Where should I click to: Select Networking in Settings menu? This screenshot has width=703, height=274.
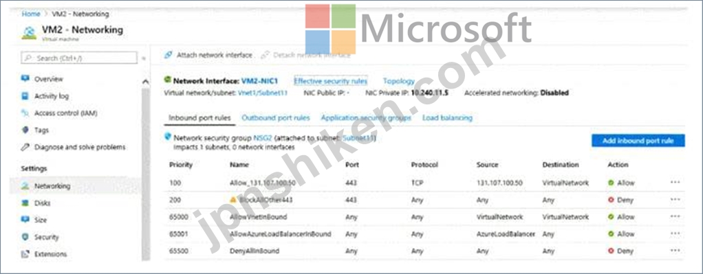pos(52,186)
